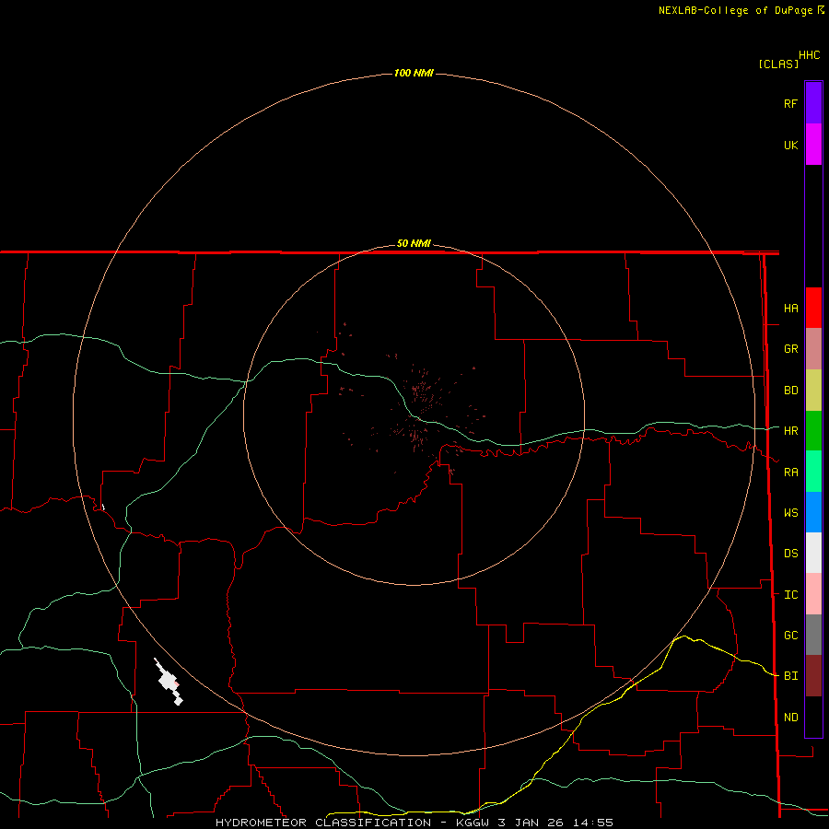Click the DS legend label
Image resolution: width=829 pixels, height=829 pixels.
click(790, 554)
